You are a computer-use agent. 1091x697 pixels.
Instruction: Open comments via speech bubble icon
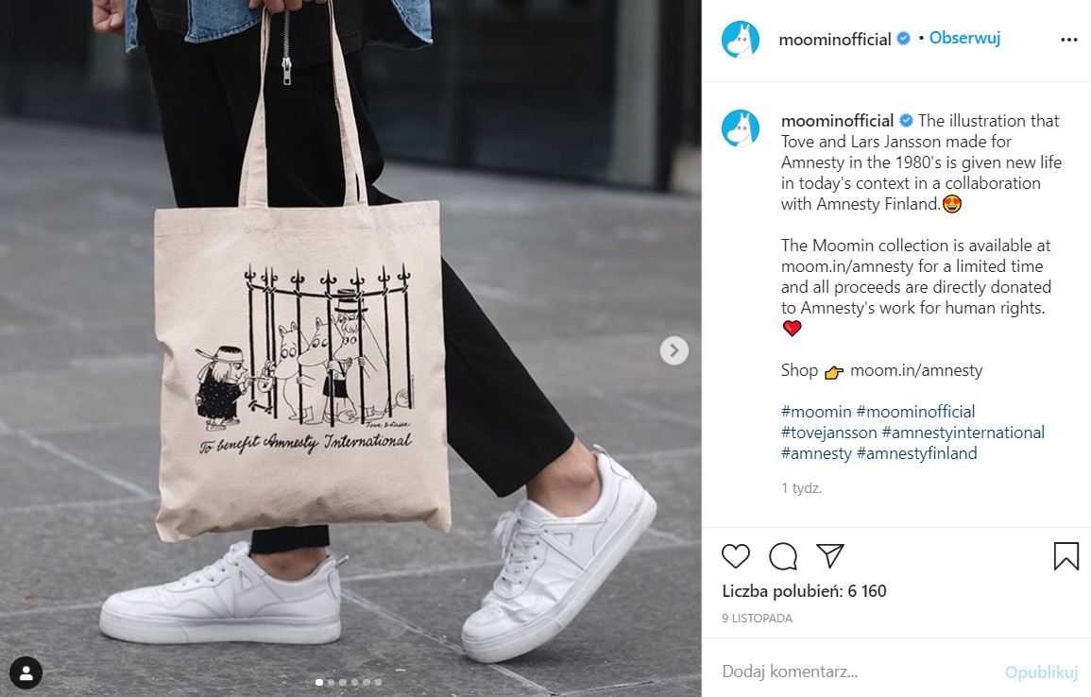[783, 556]
